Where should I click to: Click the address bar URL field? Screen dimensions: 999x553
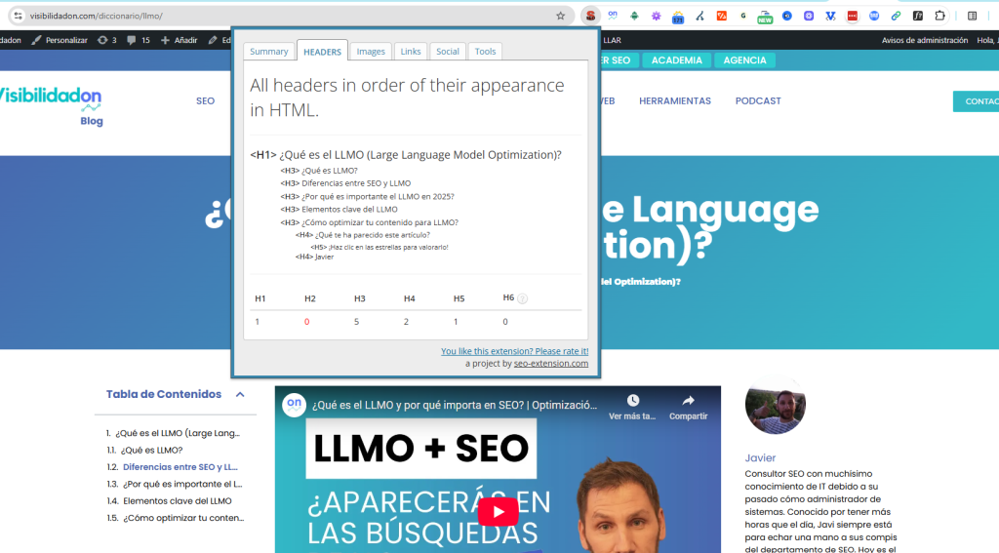[293, 16]
